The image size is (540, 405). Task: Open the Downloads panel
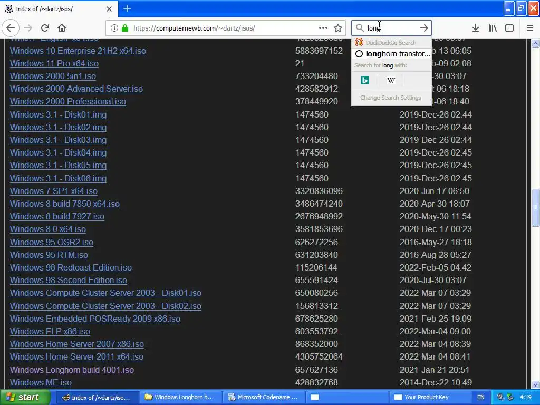point(476,28)
